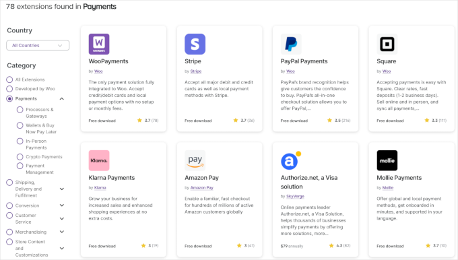This screenshot has width=458, height=260.
Task: Click Mollie Payments Free download text
Action: (x=390, y=247)
